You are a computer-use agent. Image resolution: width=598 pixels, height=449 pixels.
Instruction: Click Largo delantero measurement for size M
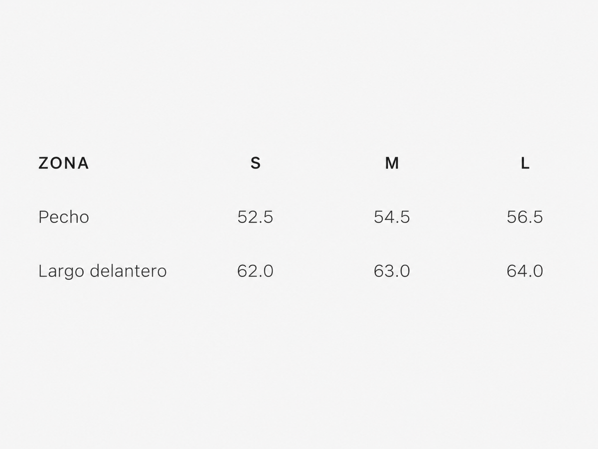click(x=392, y=271)
